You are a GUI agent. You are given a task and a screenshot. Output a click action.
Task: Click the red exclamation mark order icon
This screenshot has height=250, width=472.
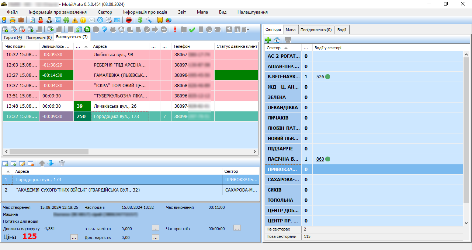click(x=175, y=30)
